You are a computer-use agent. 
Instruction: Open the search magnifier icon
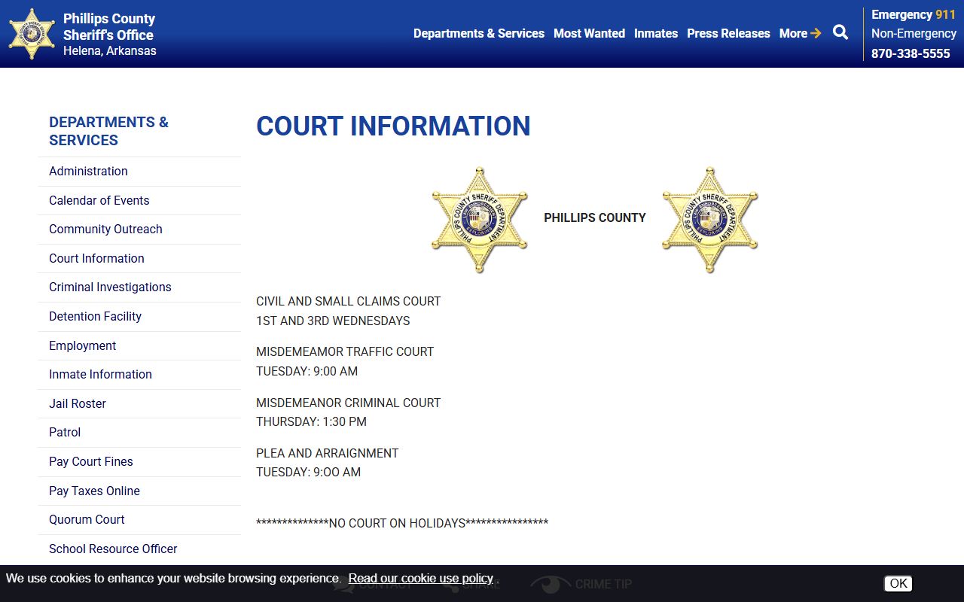pyautogui.click(x=840, y=32)
